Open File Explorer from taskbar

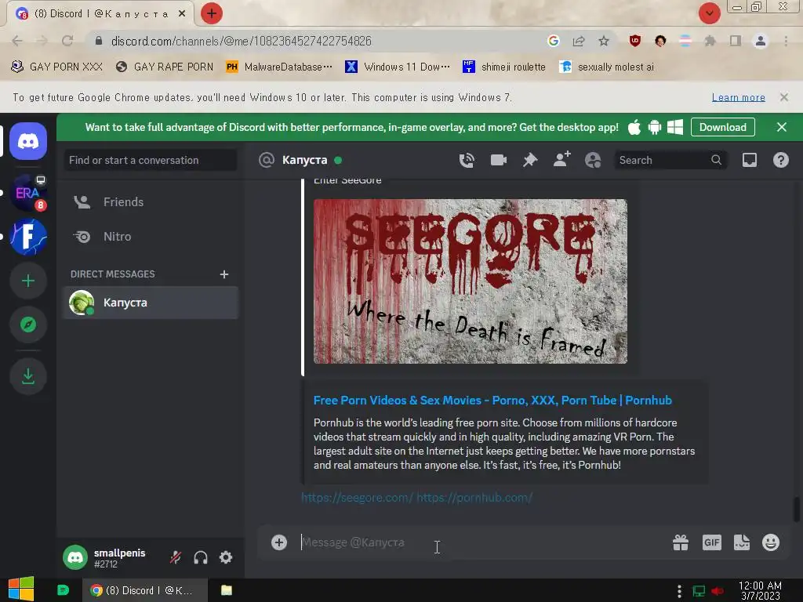pos(227,590)
